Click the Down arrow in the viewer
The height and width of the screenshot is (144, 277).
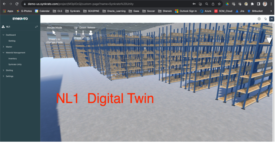pos(83,33)
